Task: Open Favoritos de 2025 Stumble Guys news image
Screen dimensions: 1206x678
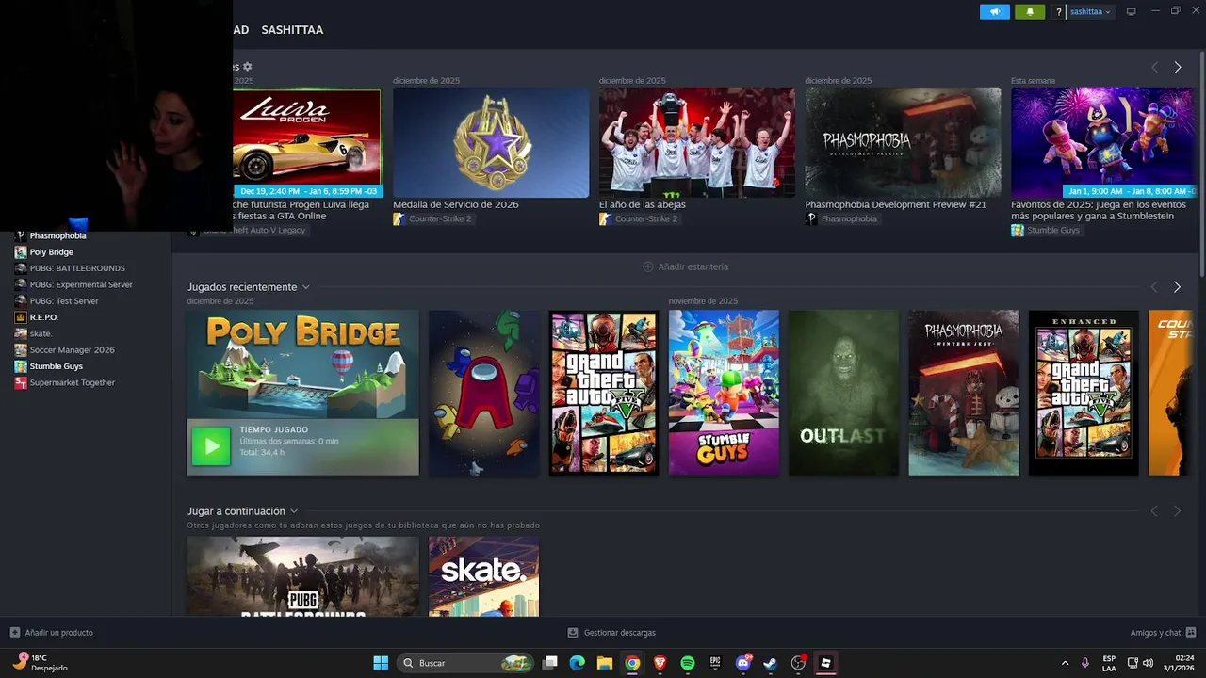Action: [1102, 143]
